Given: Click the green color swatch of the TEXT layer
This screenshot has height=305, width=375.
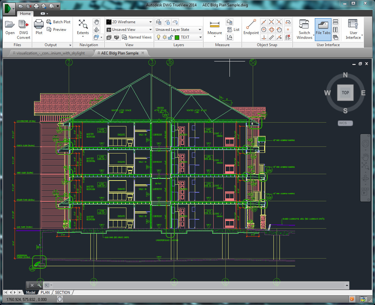Looking at the screenshot, I should tap(177, 37).
